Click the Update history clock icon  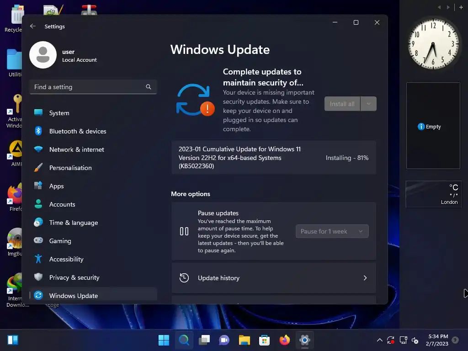point(184,278)
